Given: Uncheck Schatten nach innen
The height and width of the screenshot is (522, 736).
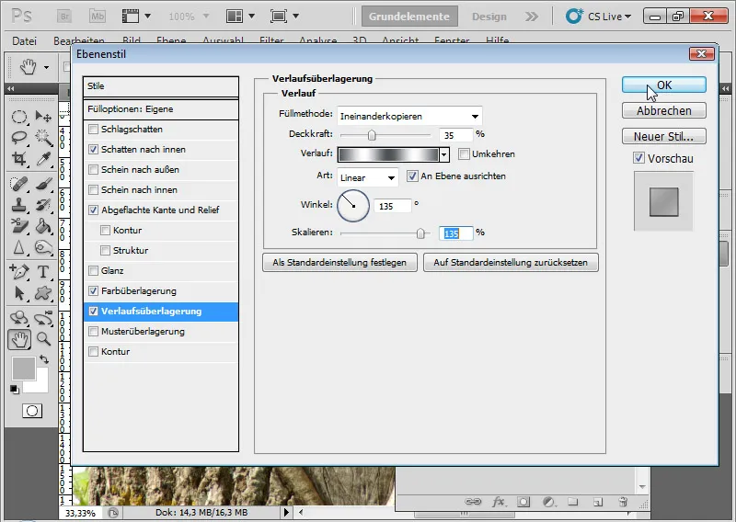Looking at the screenshot, I should click(94, 149).
